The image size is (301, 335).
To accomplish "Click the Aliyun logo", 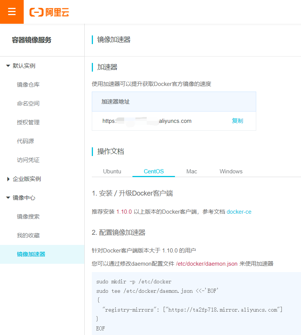I will [x=49, y=12].
